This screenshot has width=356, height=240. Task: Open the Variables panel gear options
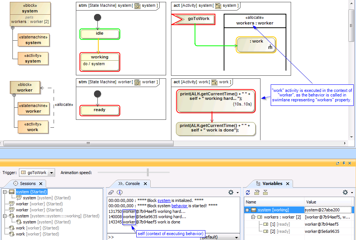(345, 192)
